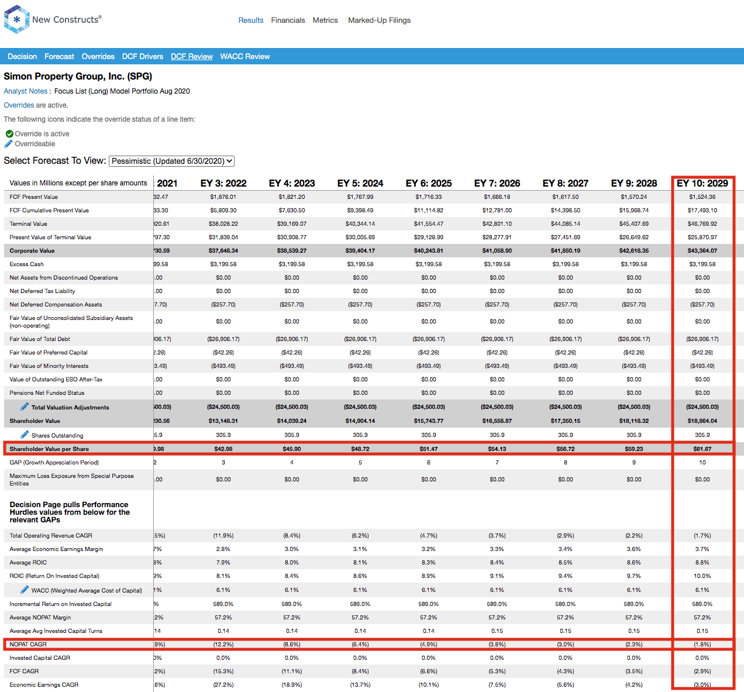Click the Shareholder Value row label

coord(35,421)
